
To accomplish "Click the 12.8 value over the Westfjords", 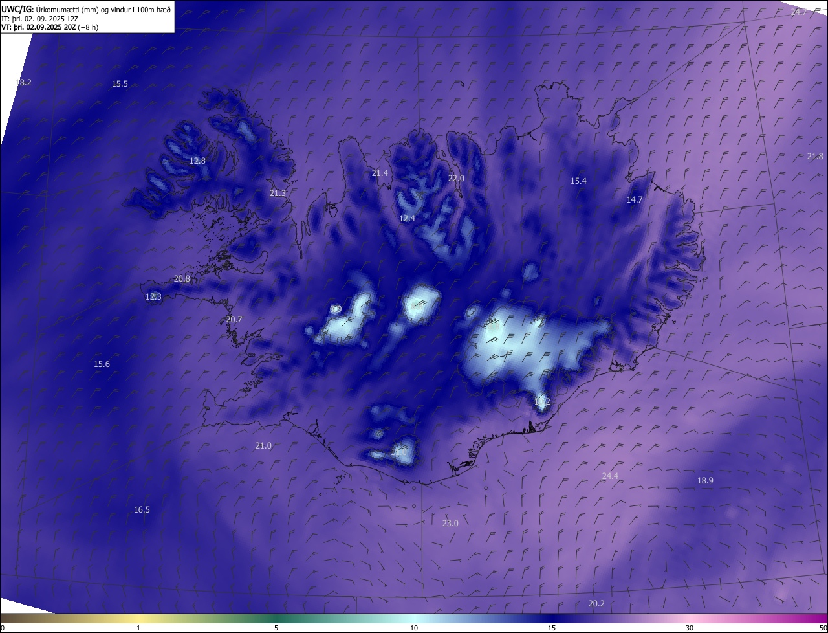I will click(197, 161).
